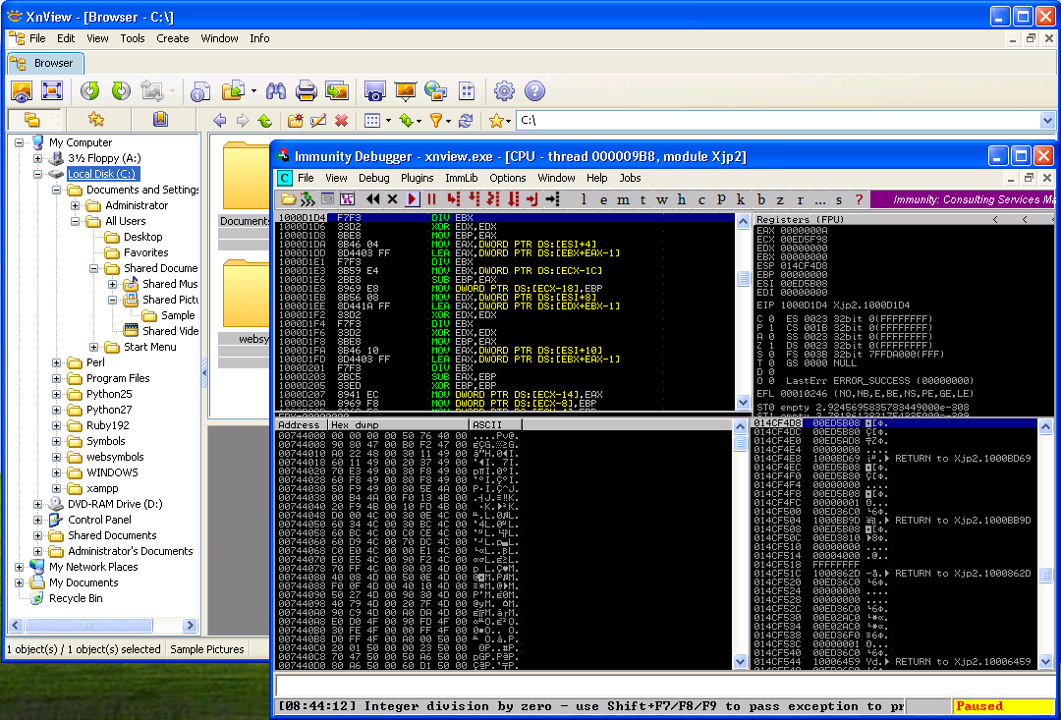Click the red Pause icon in Immunity Debugger
Screen dimensions: 1061x720
tap(431, 199)
